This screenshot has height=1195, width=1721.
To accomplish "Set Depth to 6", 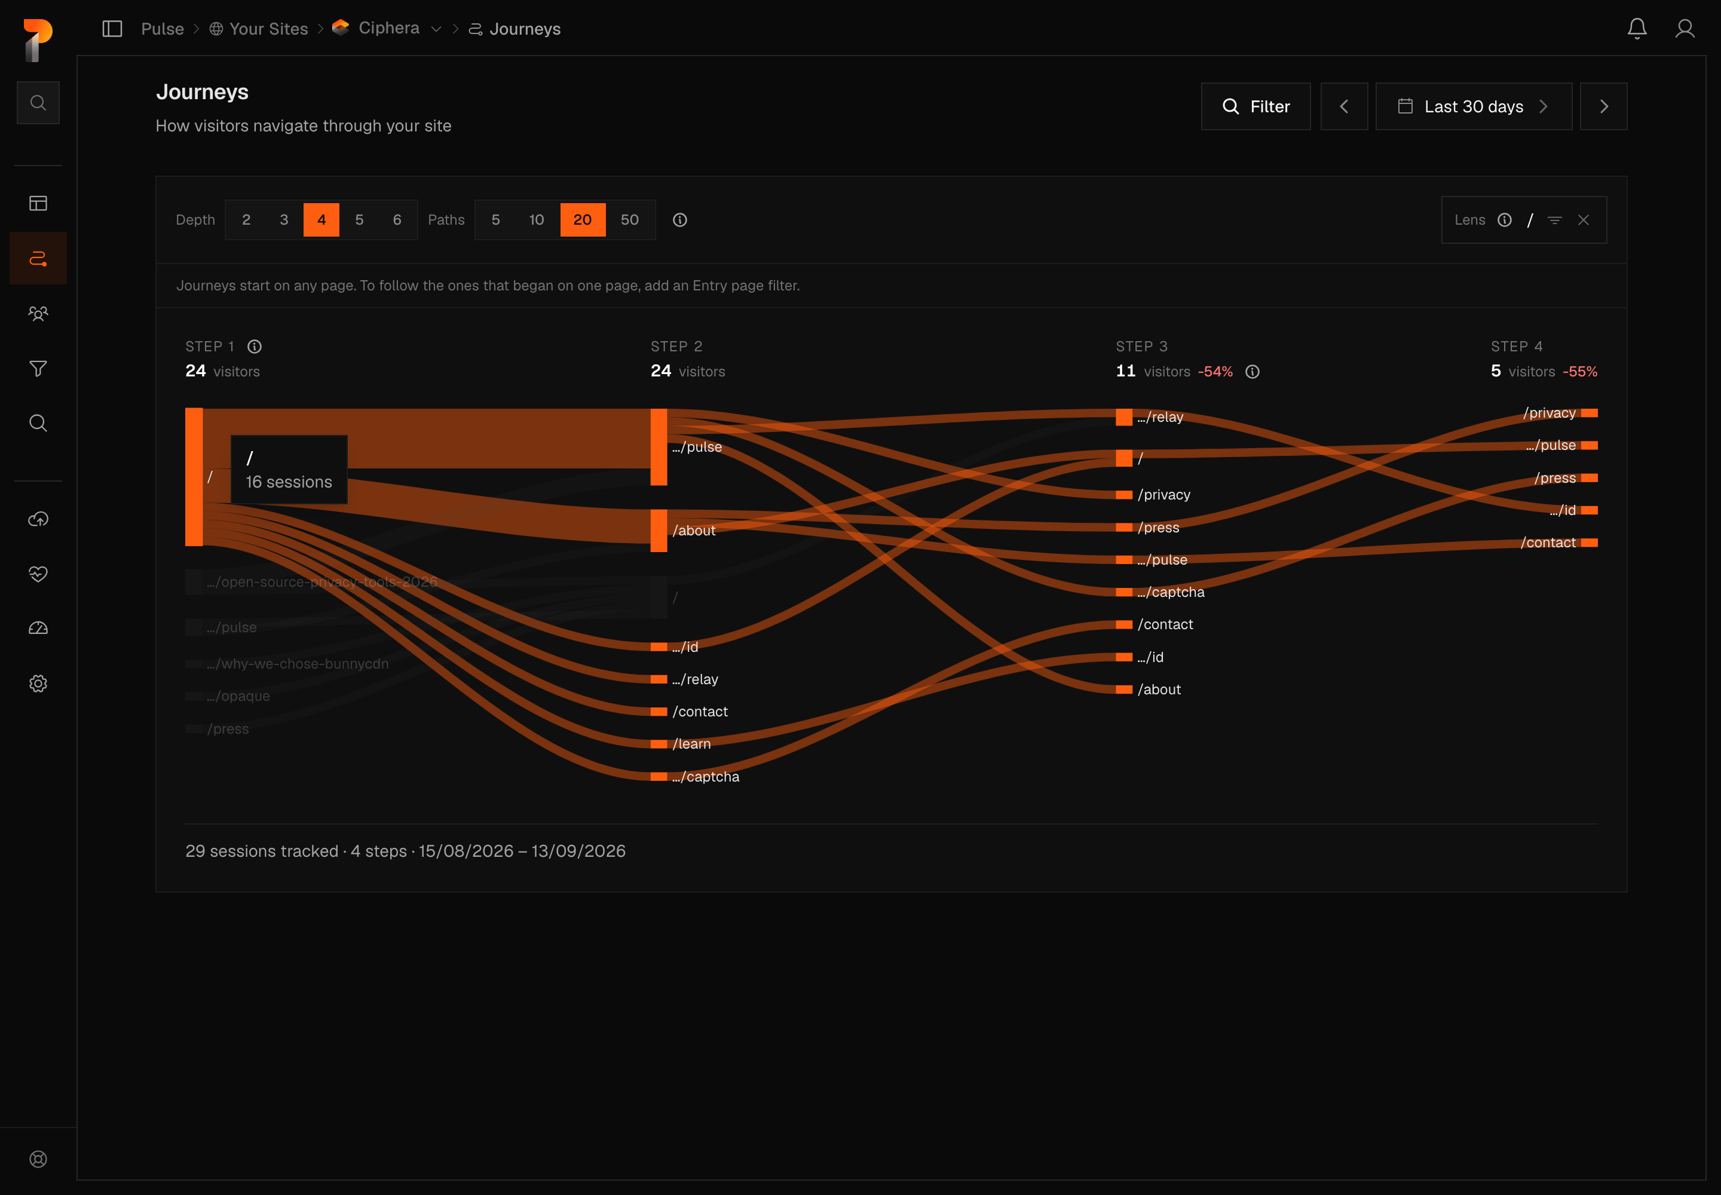I will [x=397, y=220].
